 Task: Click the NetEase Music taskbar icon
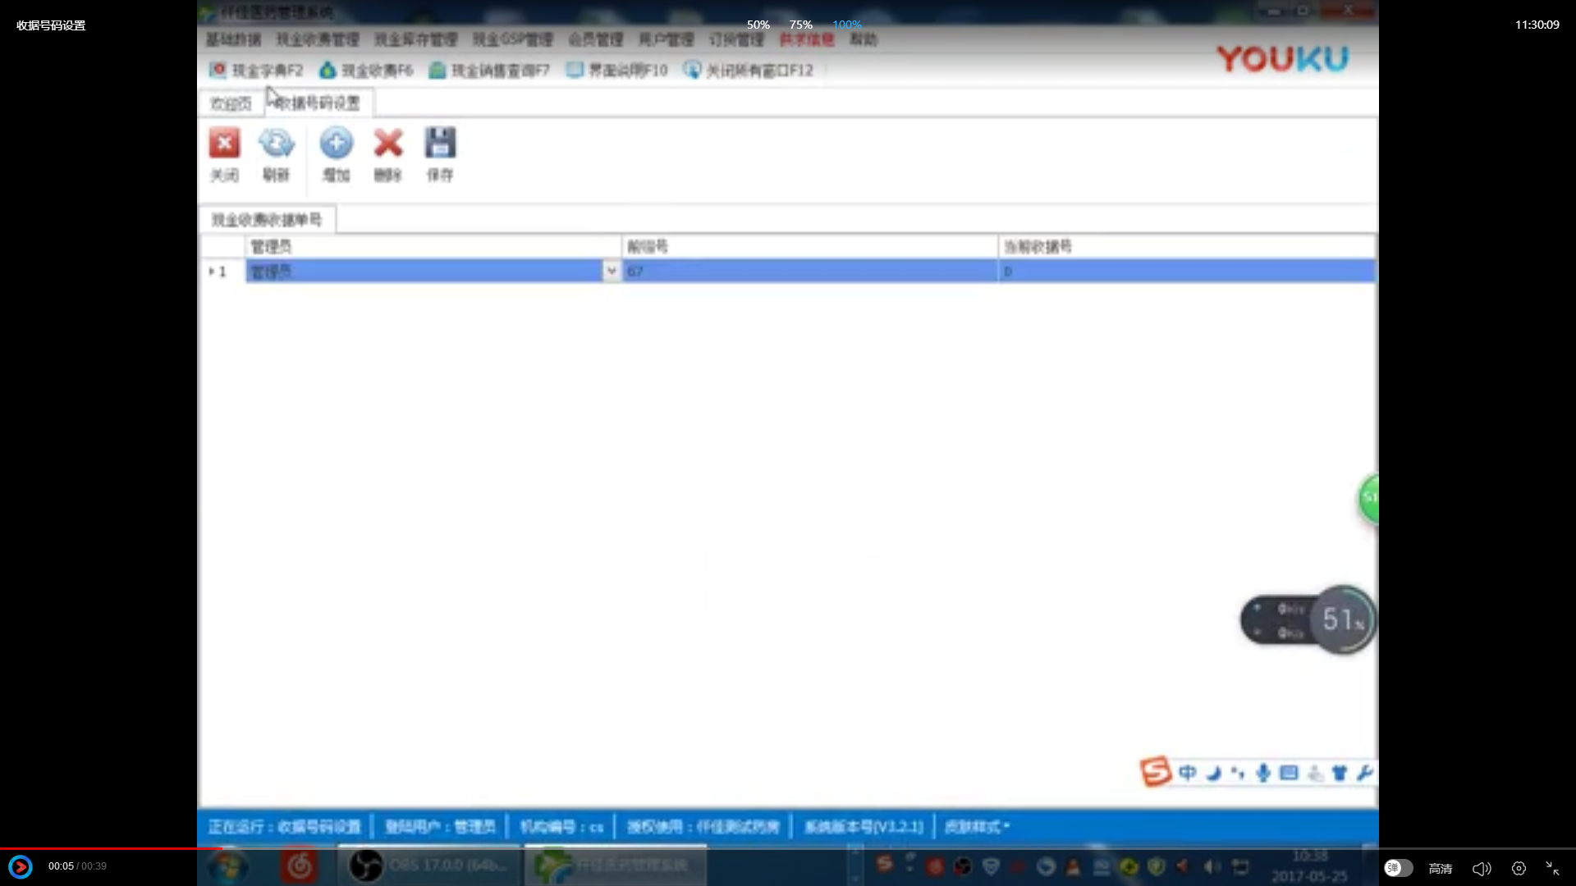point(300,866)
